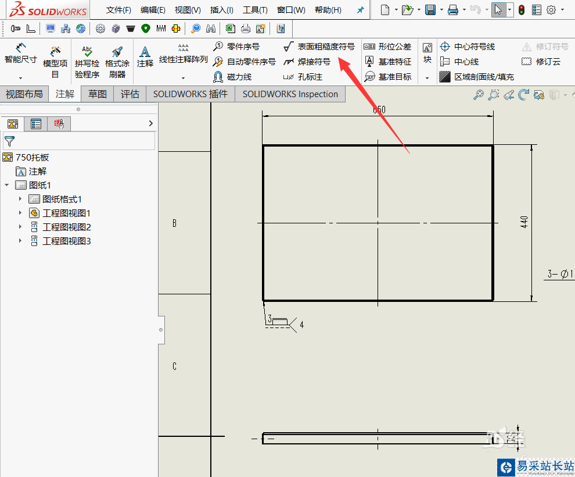The height and width of the screenshot is (477, 575).
Task: Expand the manager panel tabs arrow
Action: (x=150, y=123)
